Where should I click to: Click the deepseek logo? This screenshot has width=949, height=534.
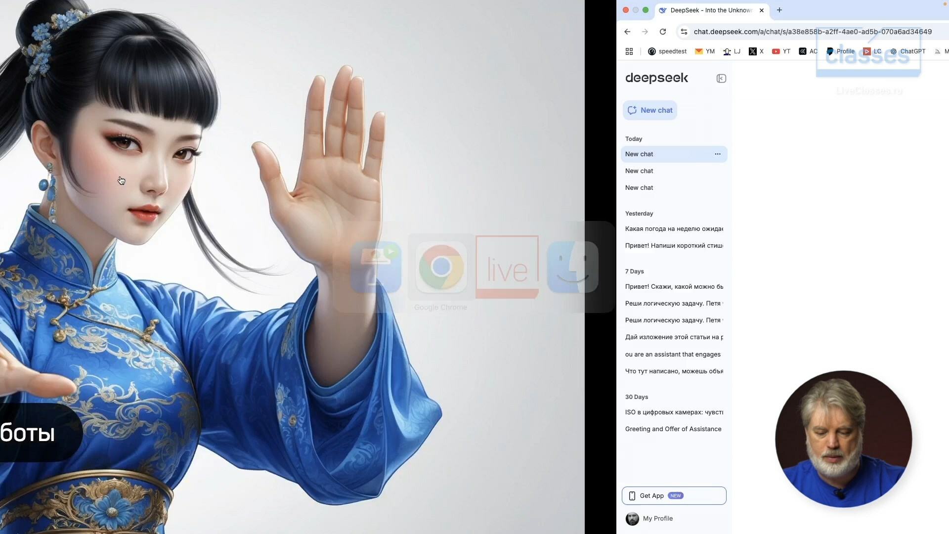pos(657,78)
